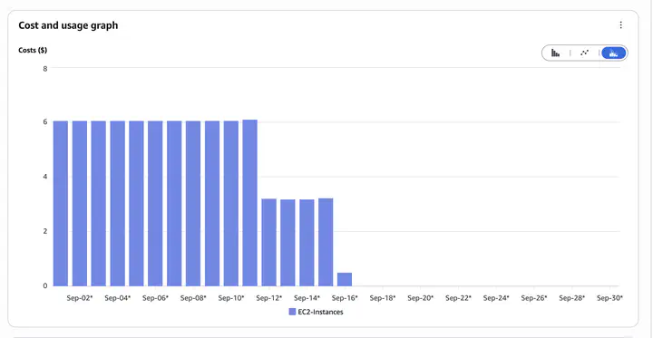Viewport: 653px width, 338px height.
Task: Click the EC2-Instances legend color swatch
Action: [292, 312]
